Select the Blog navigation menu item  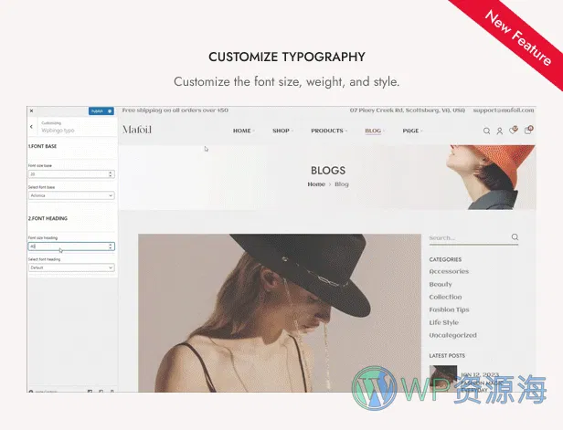(373, 131)
